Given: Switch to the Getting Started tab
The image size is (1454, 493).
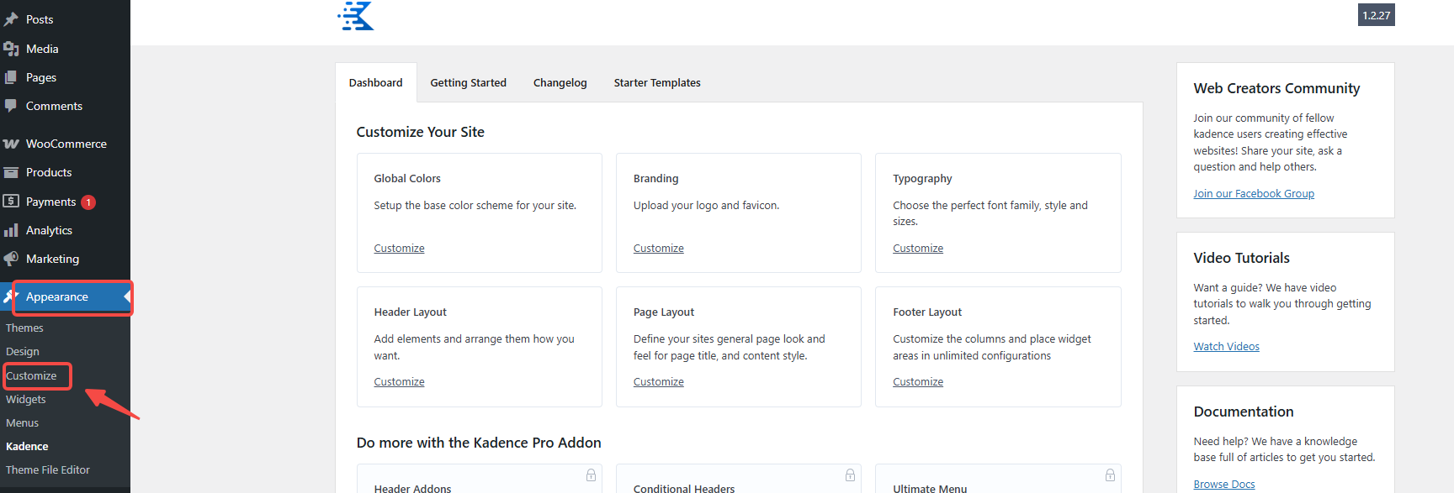Looking at the screenshot, I should tap(468, 83).
